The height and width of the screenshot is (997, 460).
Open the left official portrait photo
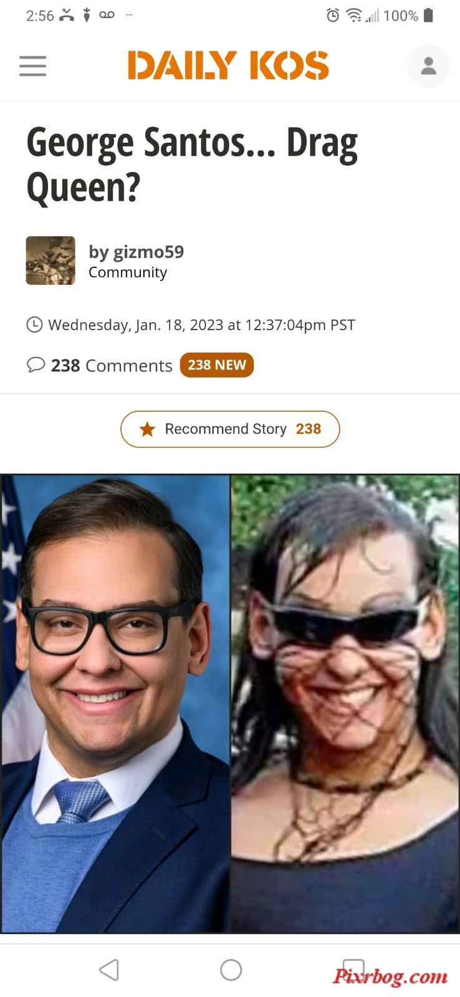[x=115, y=704]
